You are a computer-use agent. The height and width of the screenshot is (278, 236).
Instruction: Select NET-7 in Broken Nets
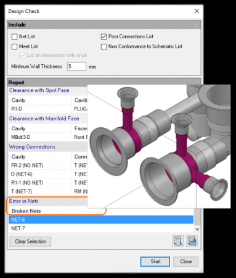click(x=101, y=229)
